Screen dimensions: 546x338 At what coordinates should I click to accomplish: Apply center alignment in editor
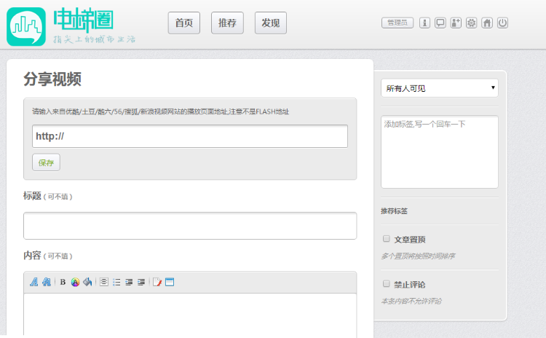(x=104, y=282)
